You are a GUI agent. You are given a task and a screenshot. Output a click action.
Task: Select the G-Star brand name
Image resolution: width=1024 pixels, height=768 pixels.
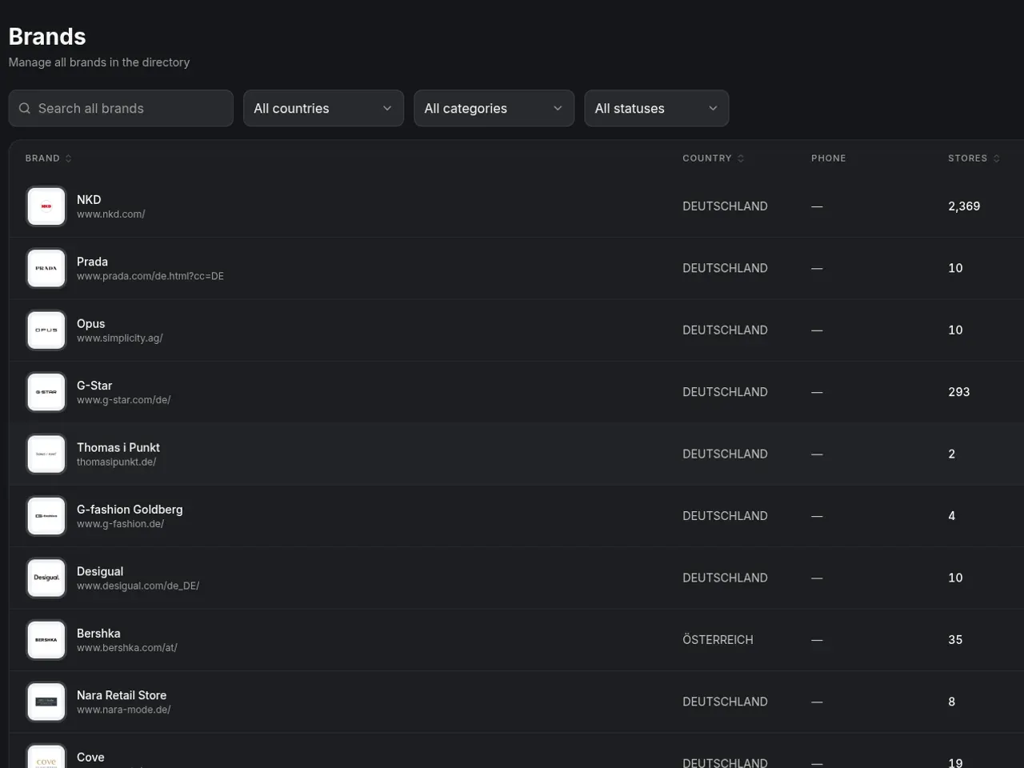(x=94, y=386)
